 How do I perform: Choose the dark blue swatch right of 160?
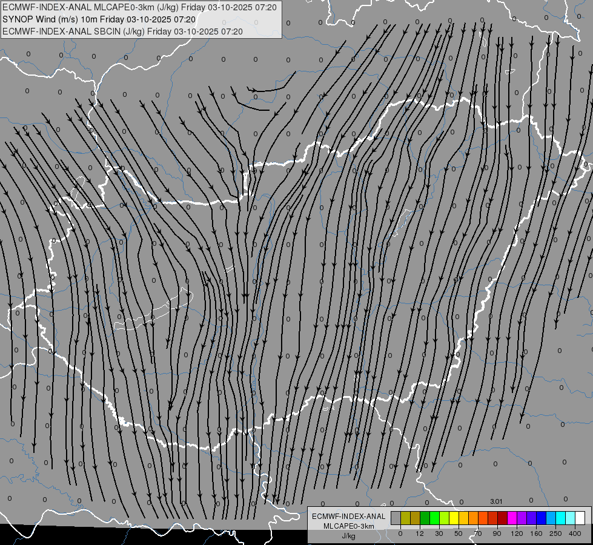[x=541, y=518]
